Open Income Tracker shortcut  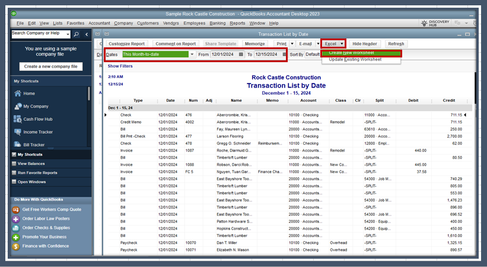point(33,132)
